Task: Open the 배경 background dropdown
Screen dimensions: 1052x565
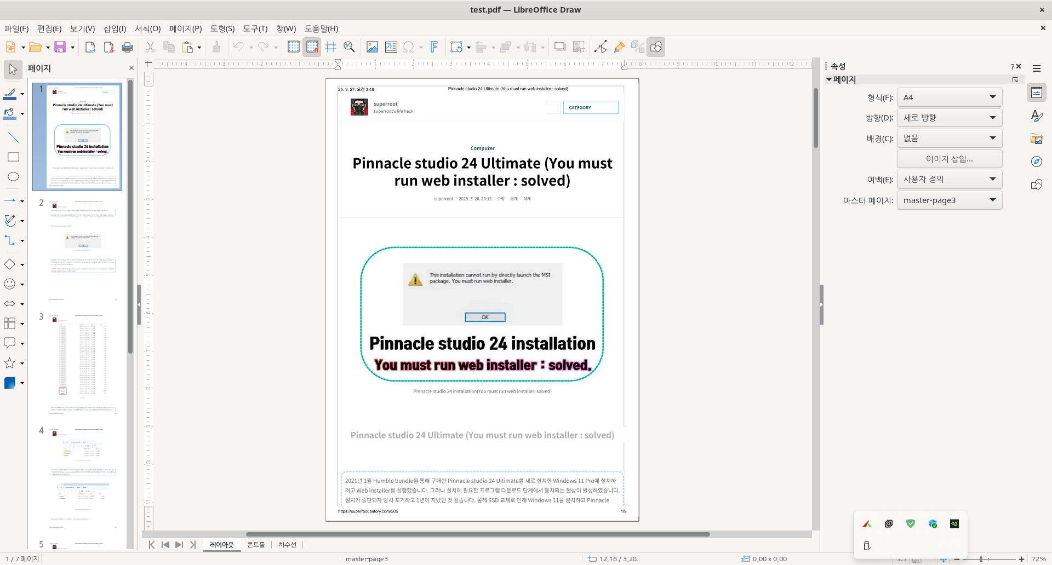Action: click(x=950, y=139)
